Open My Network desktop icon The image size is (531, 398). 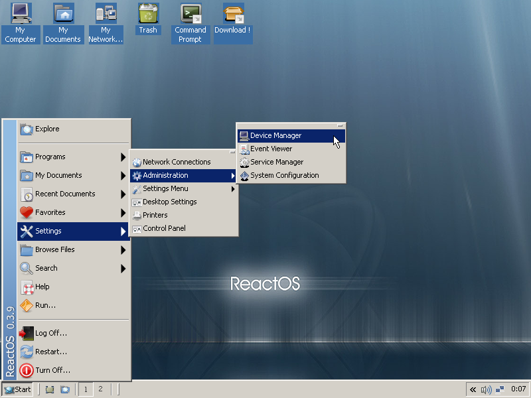click(106, 23)
